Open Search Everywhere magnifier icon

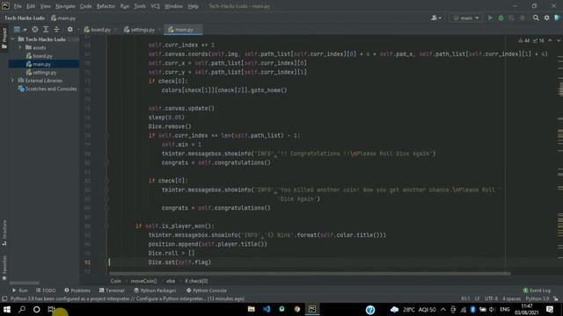pyautogui.click(x=536, y=18)
